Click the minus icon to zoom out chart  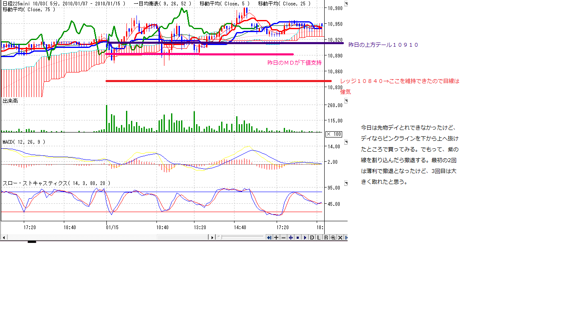point(283,237)
